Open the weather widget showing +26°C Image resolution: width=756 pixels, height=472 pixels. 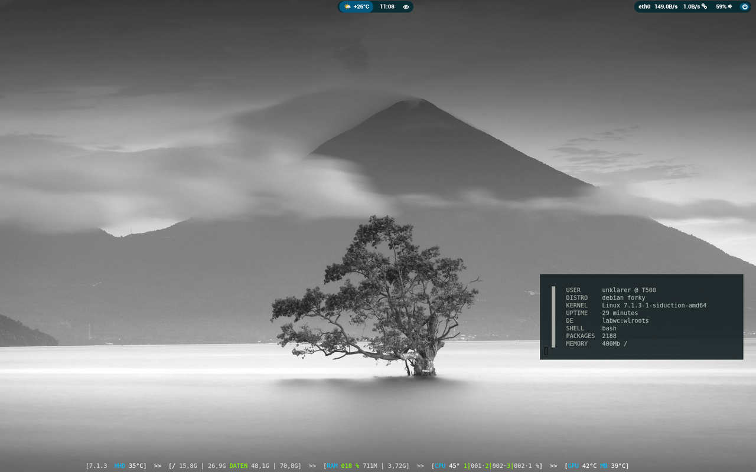tap(356, 6)
